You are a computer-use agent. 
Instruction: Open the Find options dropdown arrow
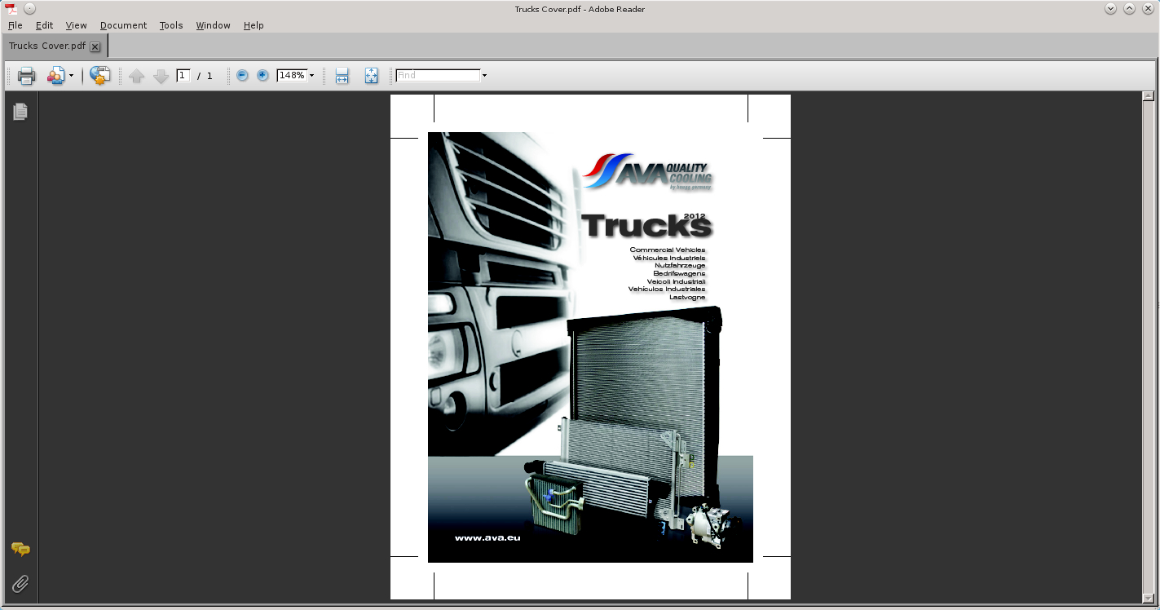pyautogui.click(x=484, y=76)
